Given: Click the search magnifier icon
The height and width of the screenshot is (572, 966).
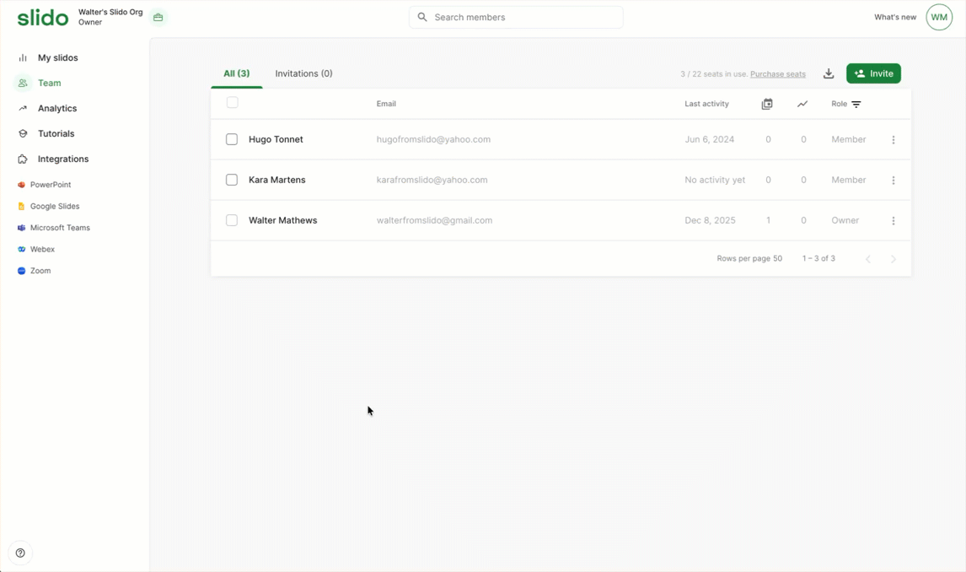Looking at the screenshot, I should [422, 17].
